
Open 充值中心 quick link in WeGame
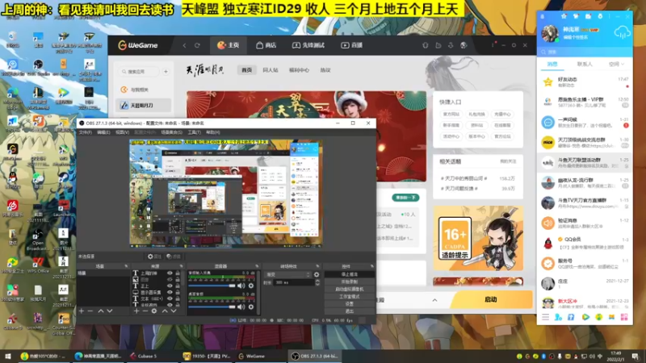pyautogui.click(x=502, y=114)
